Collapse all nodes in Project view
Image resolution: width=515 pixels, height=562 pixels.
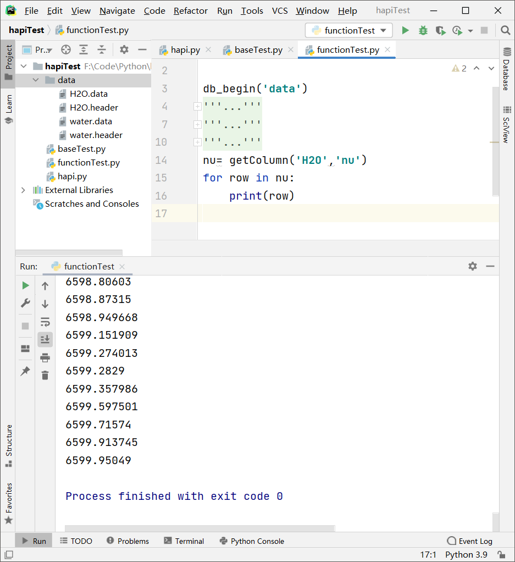coord(102,49)
